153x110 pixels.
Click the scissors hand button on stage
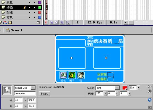pyautogui.click(x=72, y=75)
